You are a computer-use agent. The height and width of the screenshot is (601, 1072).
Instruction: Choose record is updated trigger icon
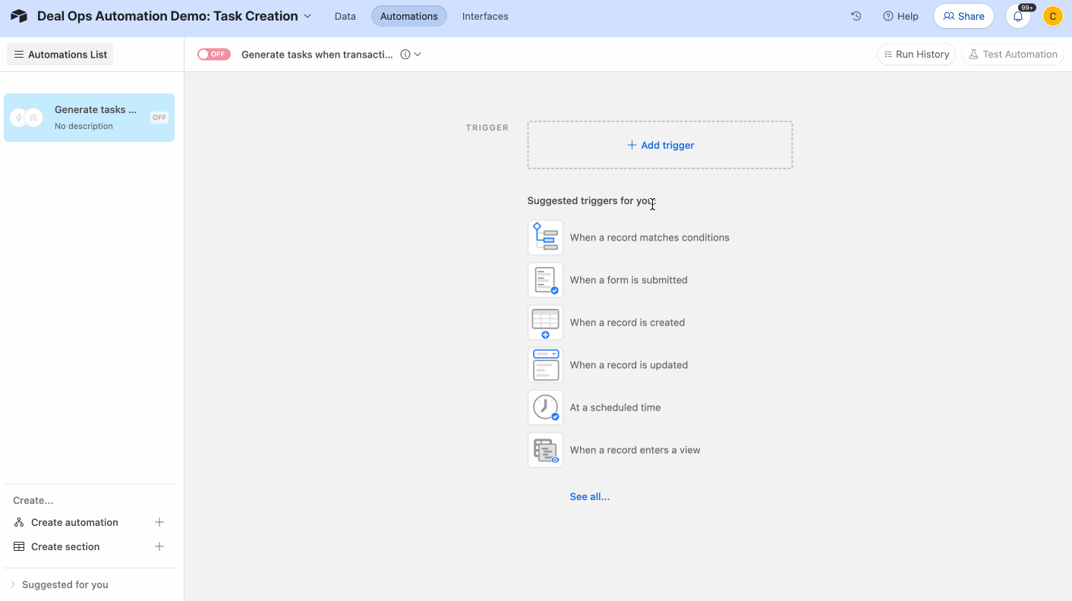tap(545, 365)
